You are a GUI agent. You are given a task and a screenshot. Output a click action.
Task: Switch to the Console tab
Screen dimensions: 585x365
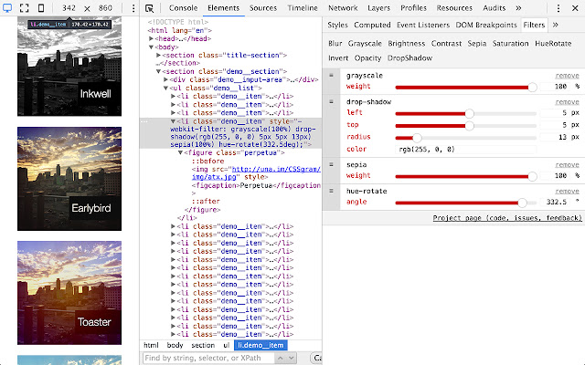click(x=183, y=8)
